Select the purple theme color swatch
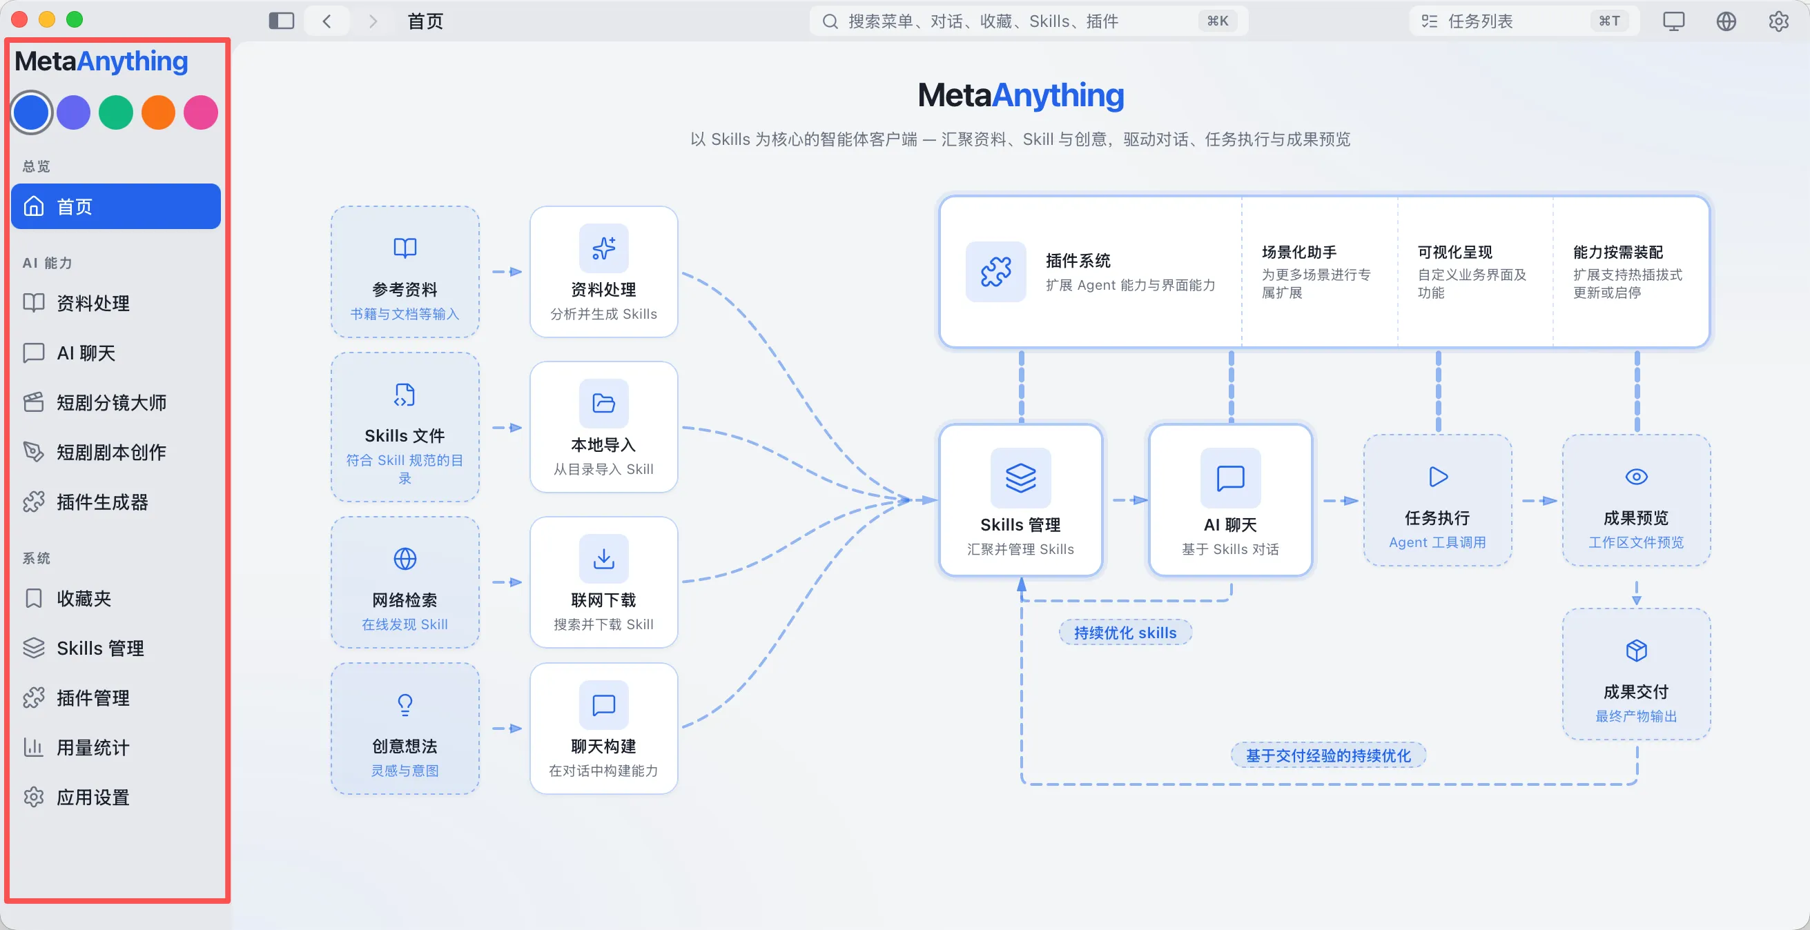 (x=74, y=112)
